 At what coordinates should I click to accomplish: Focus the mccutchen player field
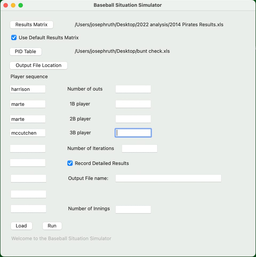point(28,133)
